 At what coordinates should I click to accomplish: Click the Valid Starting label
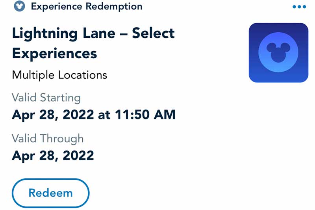[46, 98]
